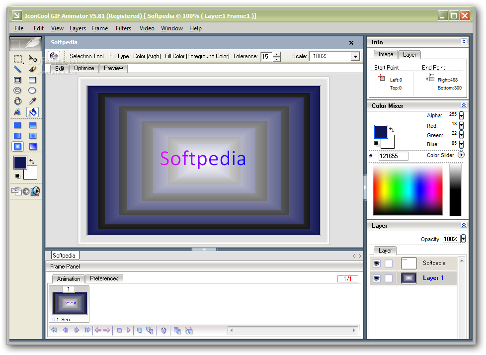Image resolution: width=486 pixels, height=355 pixels.
Task: Select the rectangular selection tool
Action: point(18,59)
